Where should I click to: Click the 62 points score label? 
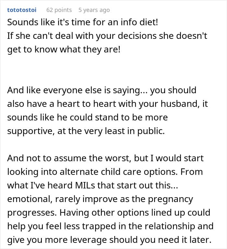pyautogui.click(x=59, y=10)
